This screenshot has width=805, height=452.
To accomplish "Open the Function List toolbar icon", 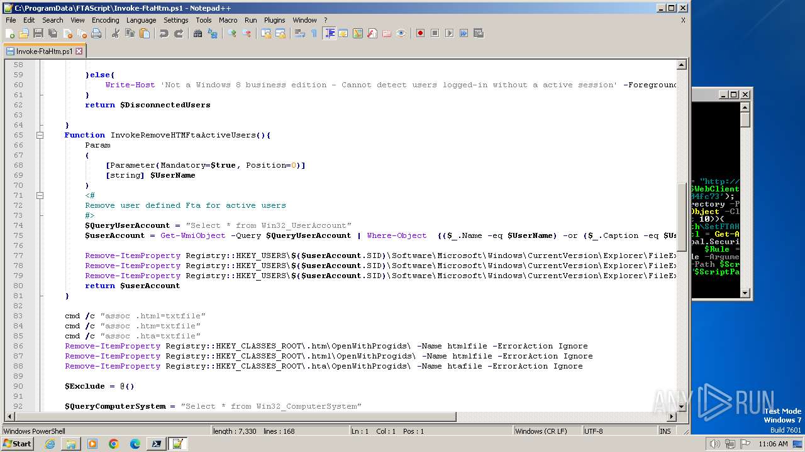I will pyautogui.click(x=372, y=33).
